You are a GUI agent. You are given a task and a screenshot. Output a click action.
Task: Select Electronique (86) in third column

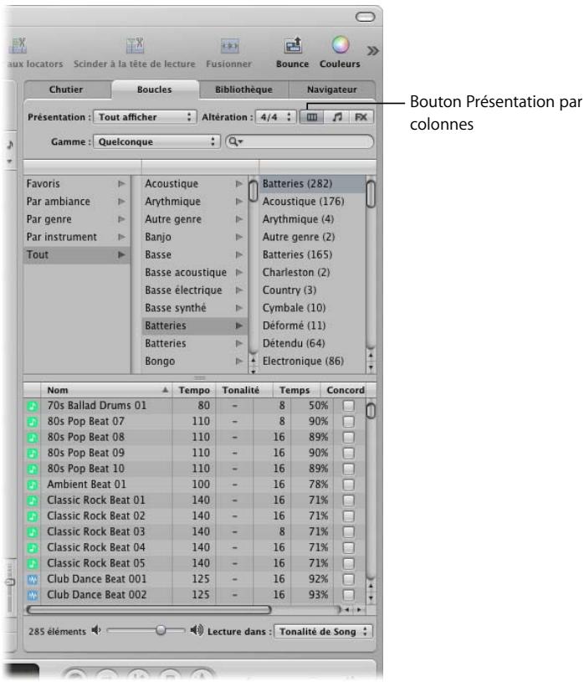[x=312, y=361]
